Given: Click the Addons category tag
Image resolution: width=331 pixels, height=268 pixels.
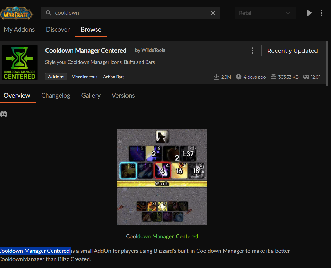Looking at the screenshot, I should (56, 77).
